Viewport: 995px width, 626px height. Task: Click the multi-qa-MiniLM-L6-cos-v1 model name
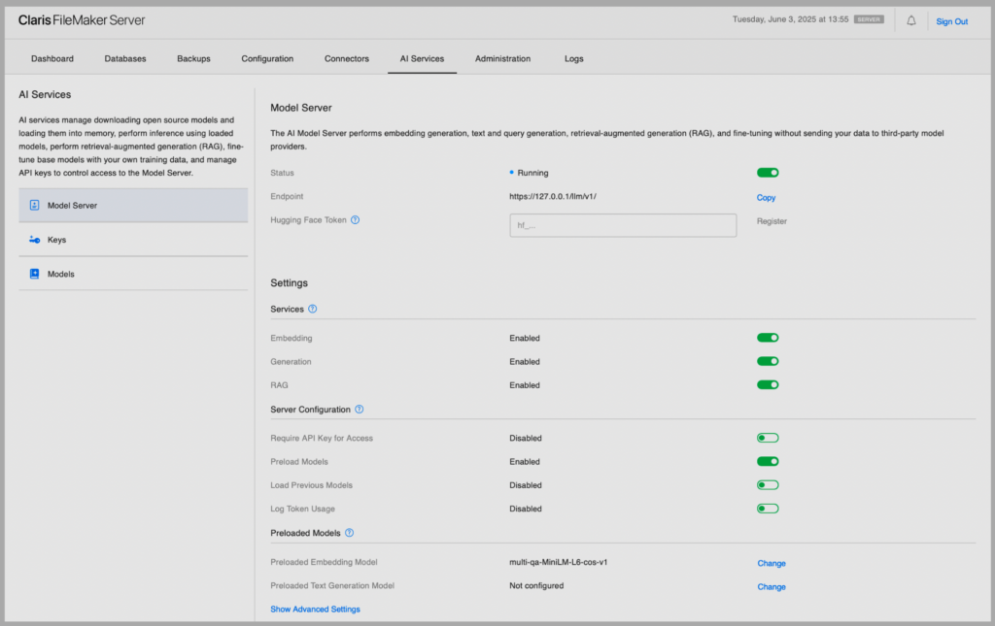[558, 562]
